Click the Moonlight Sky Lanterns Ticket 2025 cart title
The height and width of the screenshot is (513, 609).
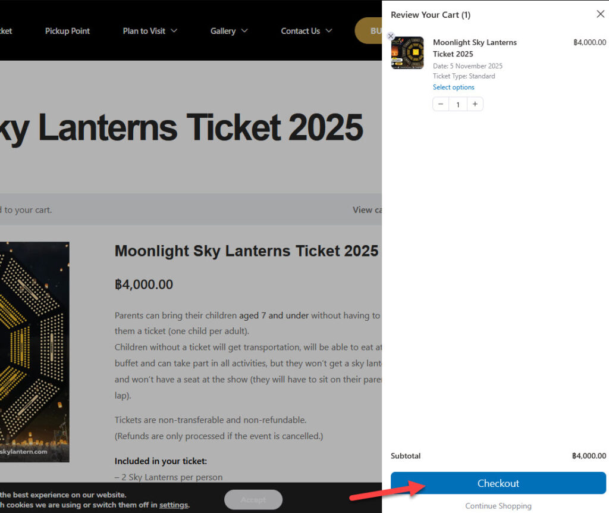tap(475, 48)
